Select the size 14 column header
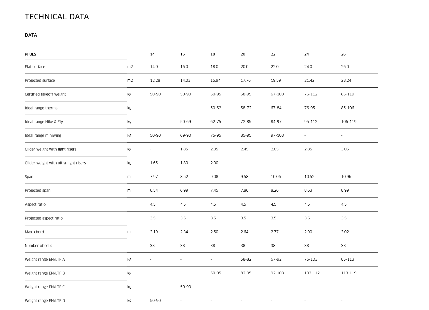 152,54
